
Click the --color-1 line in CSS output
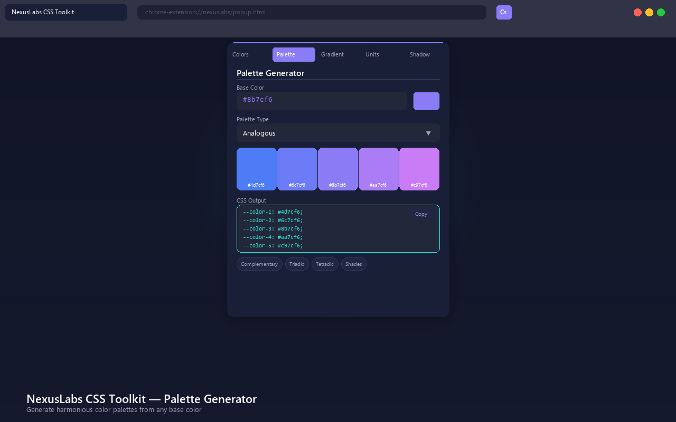pos(273,212)
